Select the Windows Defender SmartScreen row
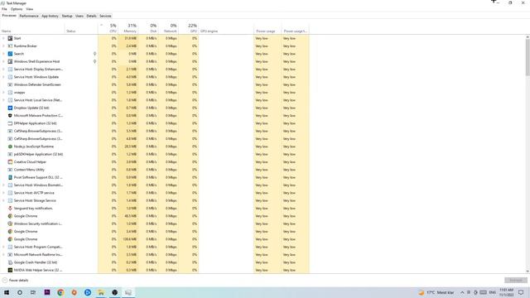 (155, 84)
